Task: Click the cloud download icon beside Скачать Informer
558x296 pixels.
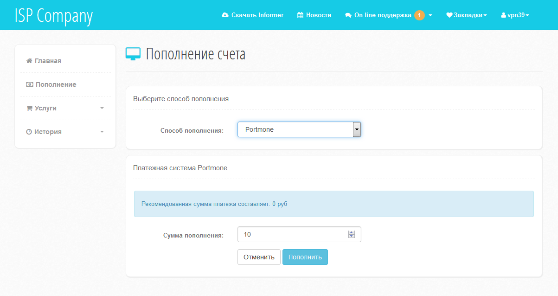Action: pyautogui.click(x=225, y=15)
